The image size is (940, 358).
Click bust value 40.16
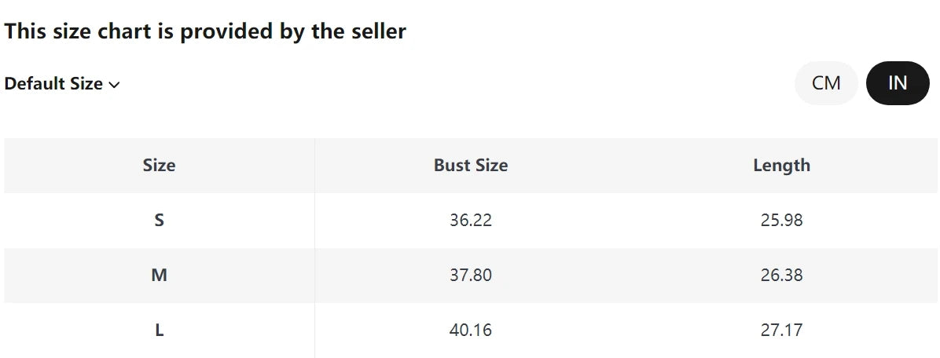[x=471, y=331]
